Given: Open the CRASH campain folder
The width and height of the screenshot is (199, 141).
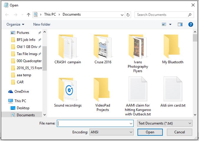Looking at the screenshot, I should click(68, 49).
